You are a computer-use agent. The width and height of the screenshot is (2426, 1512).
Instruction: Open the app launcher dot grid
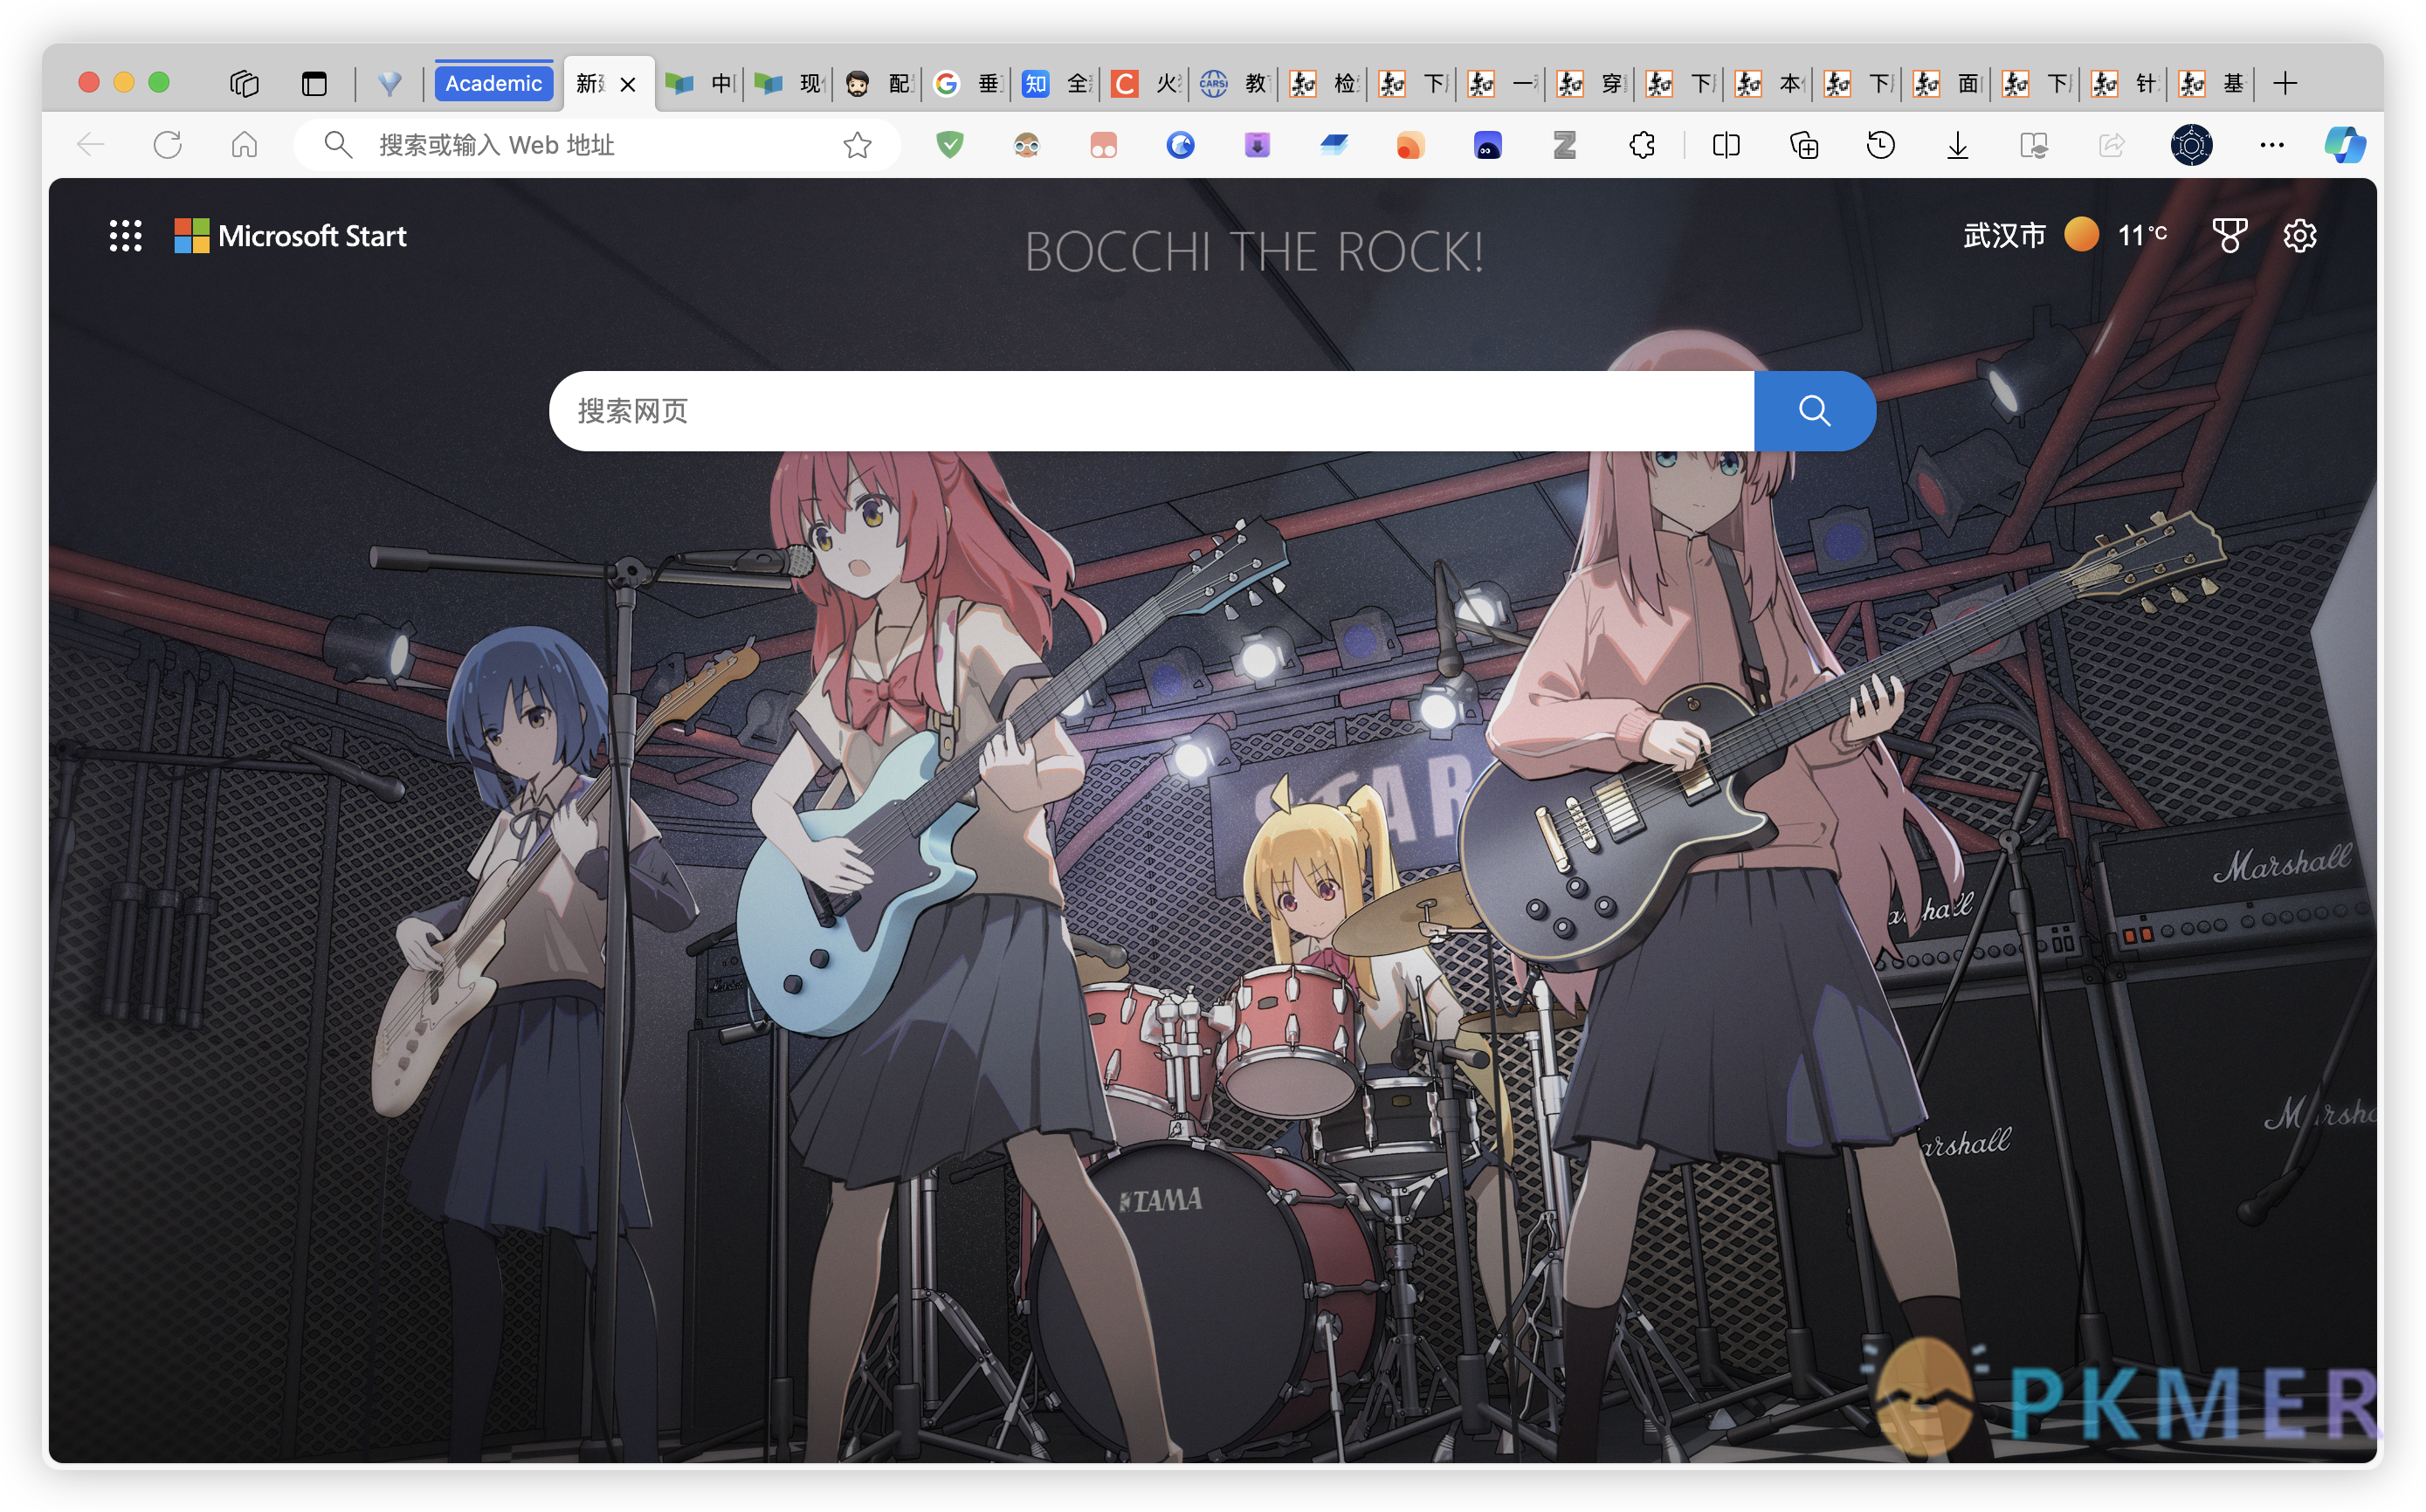point(125,236)
